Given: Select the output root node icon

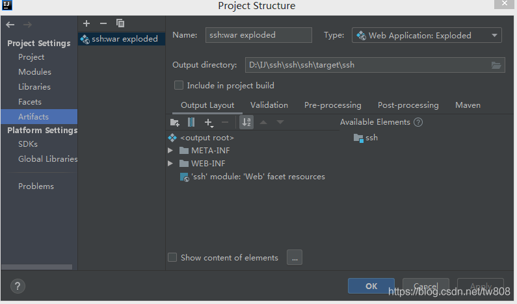Looking at the screenshot, I should 172,138.
